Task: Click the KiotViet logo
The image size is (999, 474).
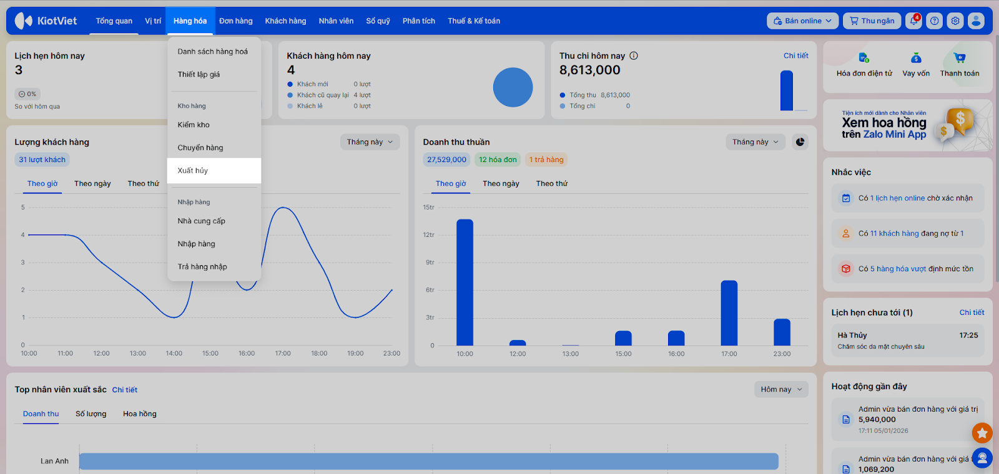Action: point(46,21)
